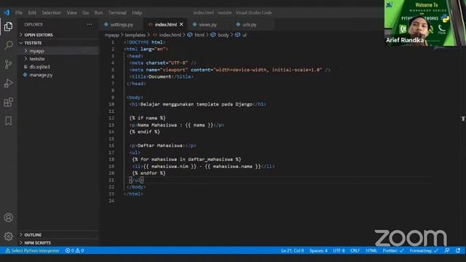Toggle the Prettier status item
466x262 pixels.
(393, 250)
